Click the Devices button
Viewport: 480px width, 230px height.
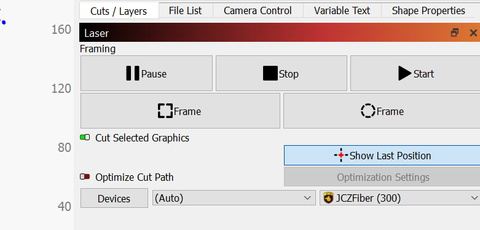[x=114, y=198]
